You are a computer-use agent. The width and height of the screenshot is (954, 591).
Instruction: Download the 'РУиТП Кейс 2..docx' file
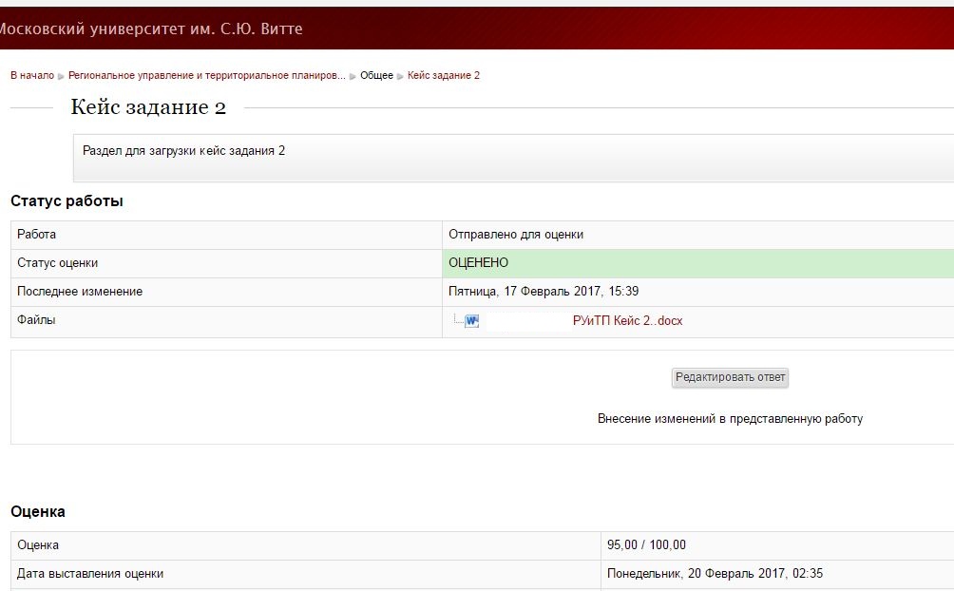click(627, 321)
